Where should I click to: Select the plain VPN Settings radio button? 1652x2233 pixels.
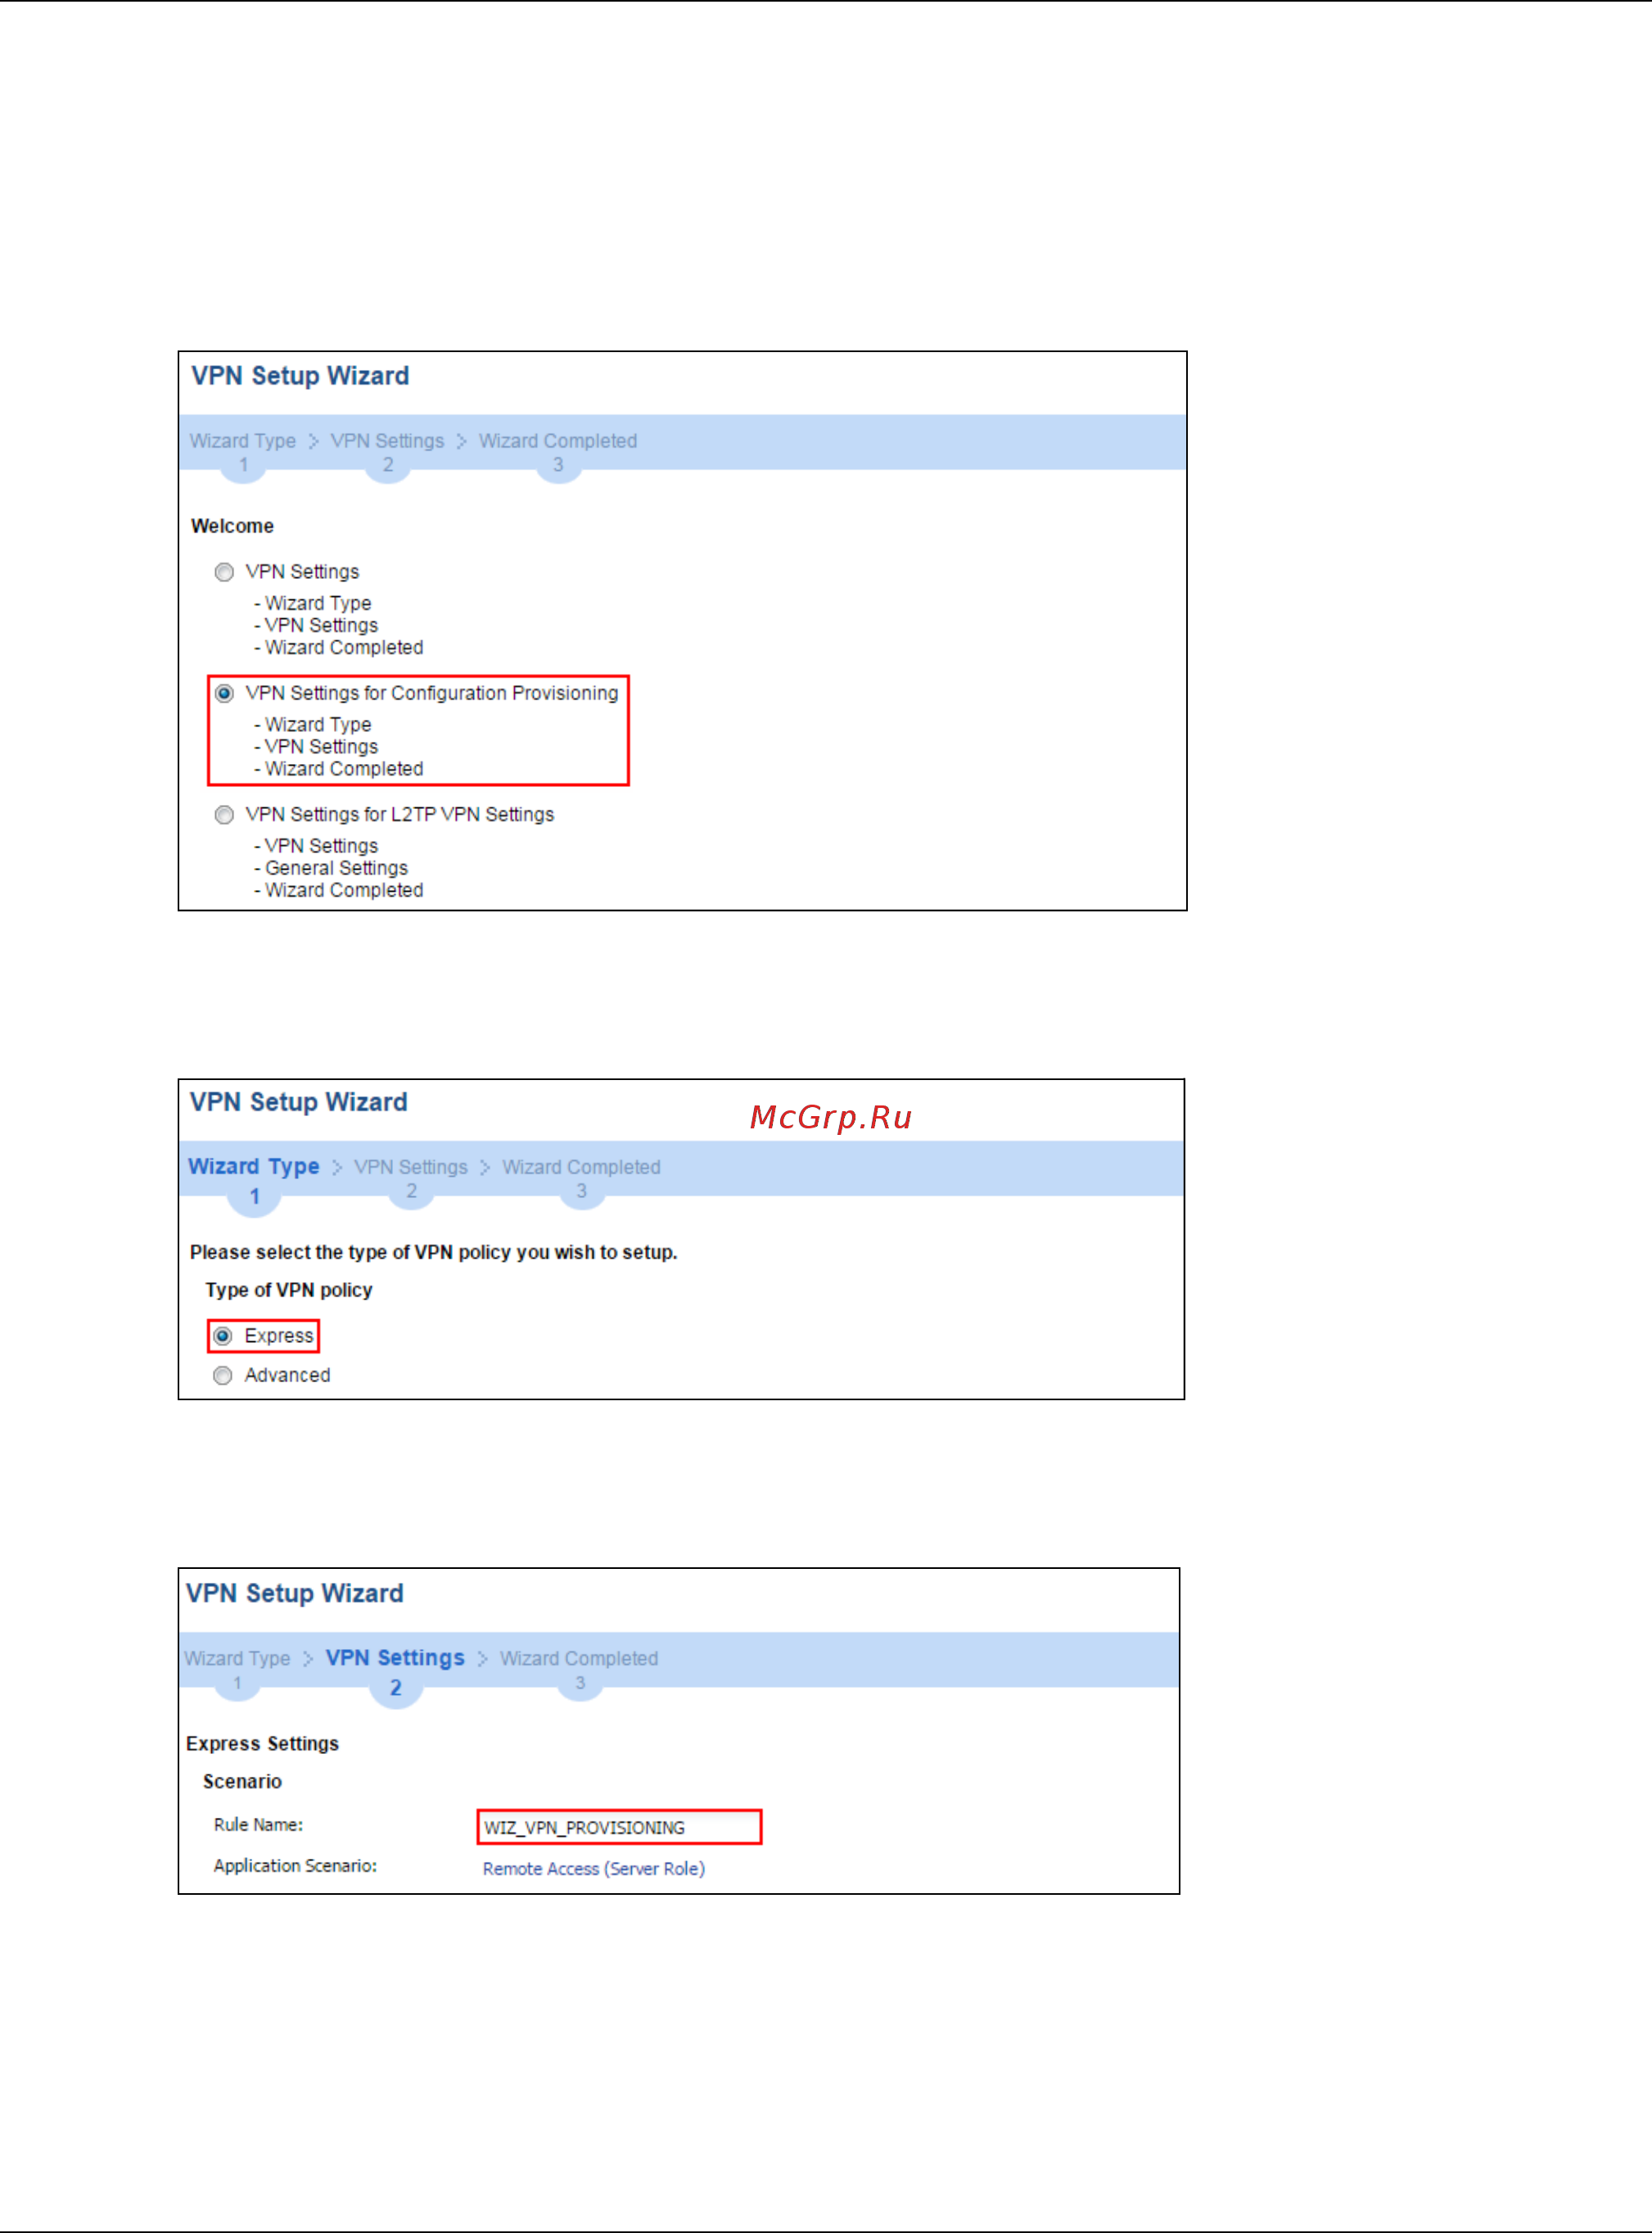point(224,572)
